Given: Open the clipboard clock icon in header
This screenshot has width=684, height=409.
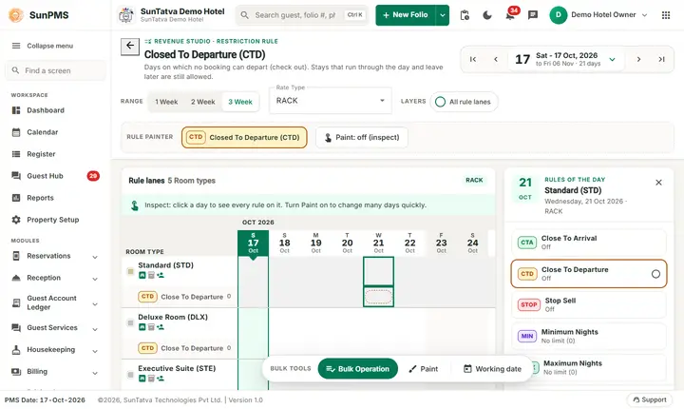Looking at the screenshot, I should (465, 15).
